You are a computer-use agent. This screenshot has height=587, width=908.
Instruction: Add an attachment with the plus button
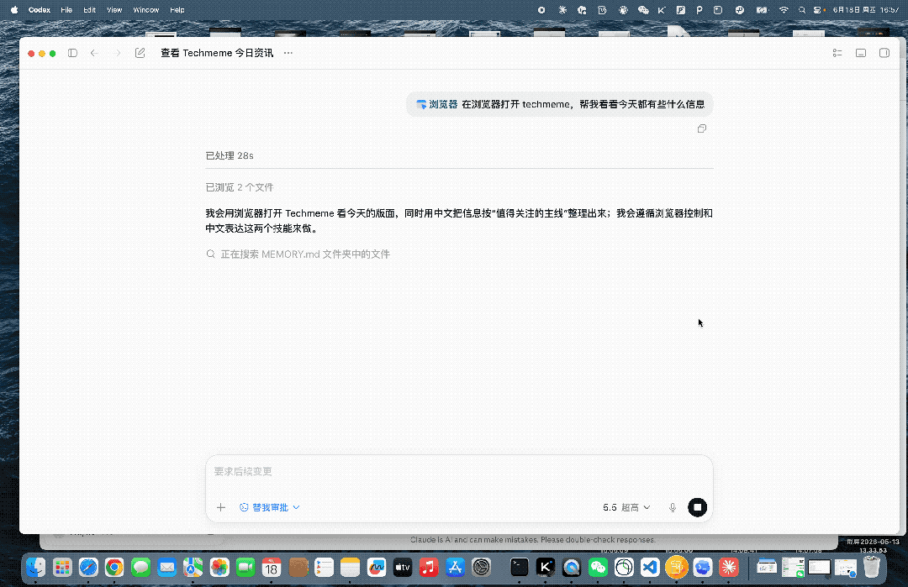click(220, 507)
